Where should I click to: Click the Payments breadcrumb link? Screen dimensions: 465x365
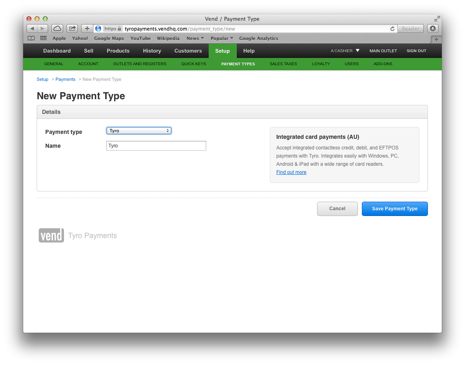tap(65, 79)
